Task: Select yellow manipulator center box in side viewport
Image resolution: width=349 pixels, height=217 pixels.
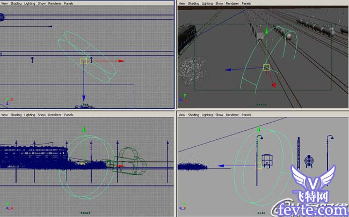Action: tap(259, 166)
